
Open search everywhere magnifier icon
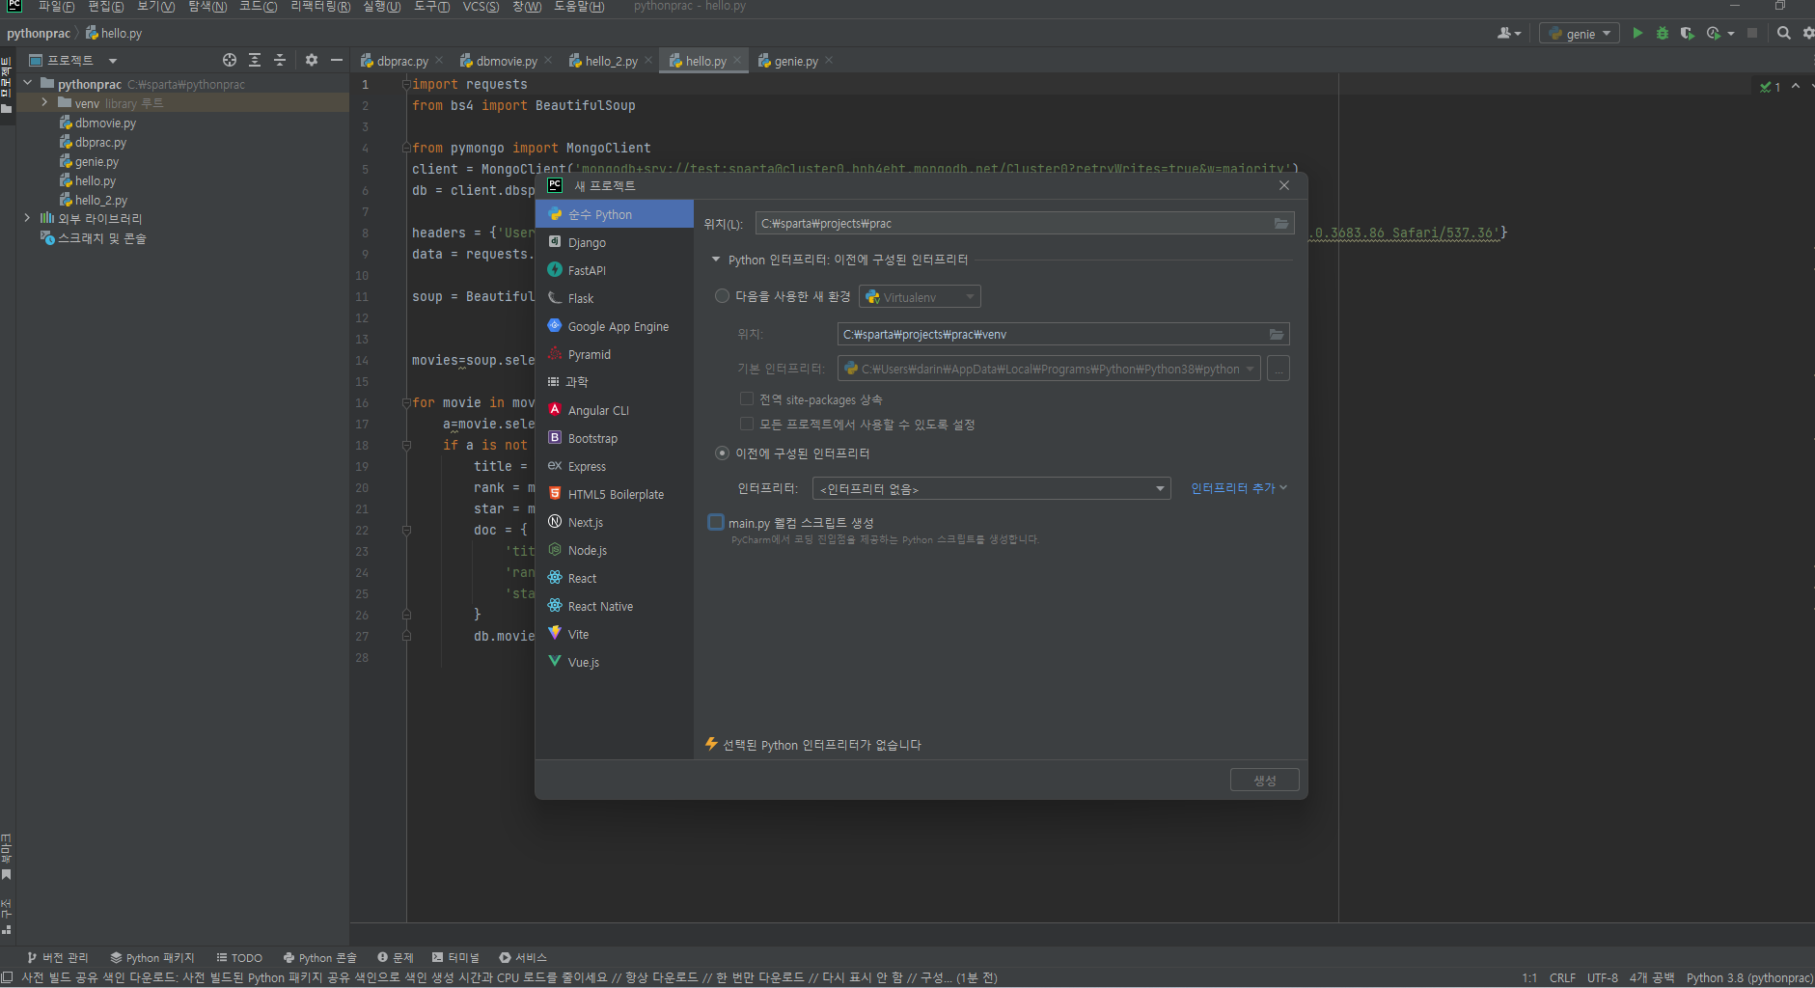point(1784,33)
